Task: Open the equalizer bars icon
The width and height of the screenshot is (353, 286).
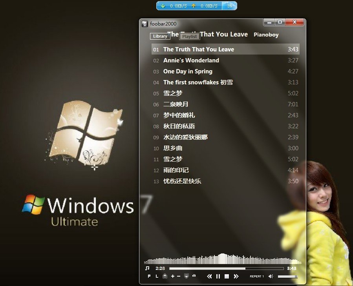Action: [x=194, y=277]
